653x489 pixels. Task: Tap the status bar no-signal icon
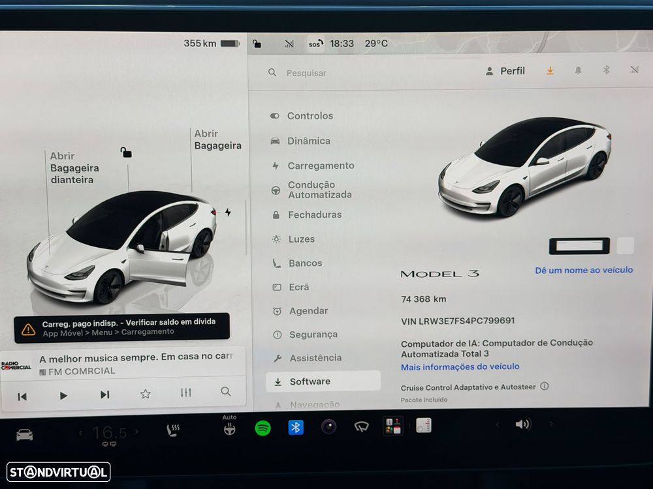tap(289, 44)
